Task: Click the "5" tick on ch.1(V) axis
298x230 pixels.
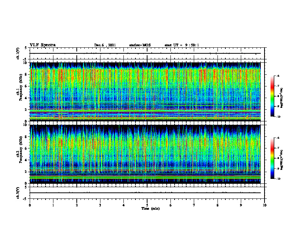Action: coord(26,48)
